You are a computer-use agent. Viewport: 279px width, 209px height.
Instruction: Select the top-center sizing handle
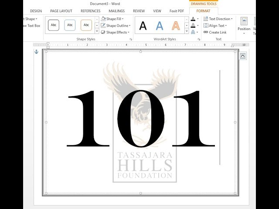140,51
